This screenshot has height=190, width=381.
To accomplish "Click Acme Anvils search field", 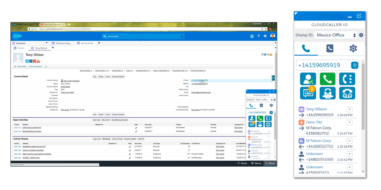I will tap(143, 36).
